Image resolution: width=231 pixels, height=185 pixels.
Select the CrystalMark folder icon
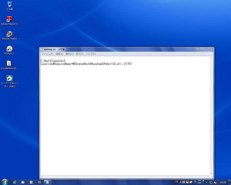pyautogui.click(x=9, y=65)
